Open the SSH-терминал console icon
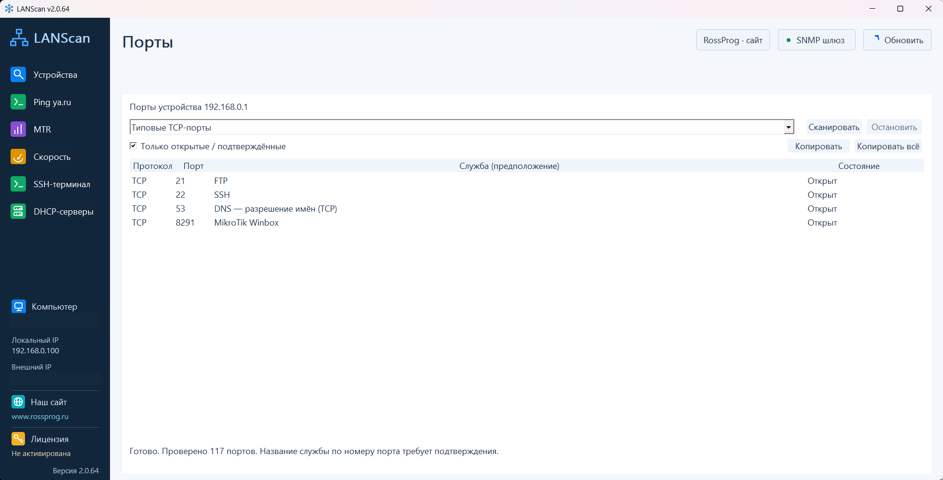Viewport: 943px width, 480px height. pos(18,184)
